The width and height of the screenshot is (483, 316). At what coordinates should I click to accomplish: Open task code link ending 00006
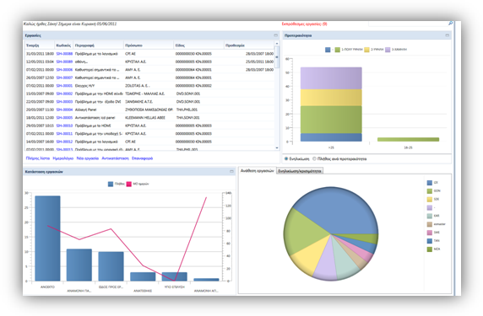click(64, 70)
